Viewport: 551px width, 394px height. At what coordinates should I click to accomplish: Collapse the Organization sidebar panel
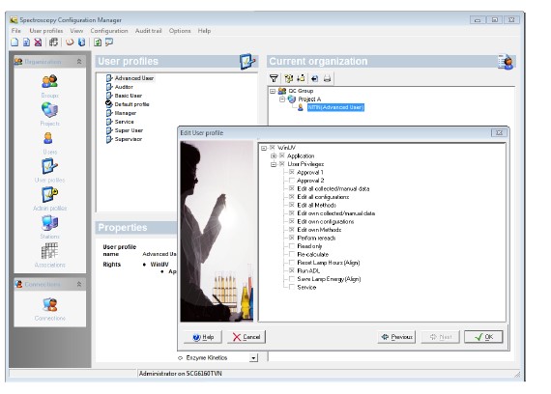[79, 62]
